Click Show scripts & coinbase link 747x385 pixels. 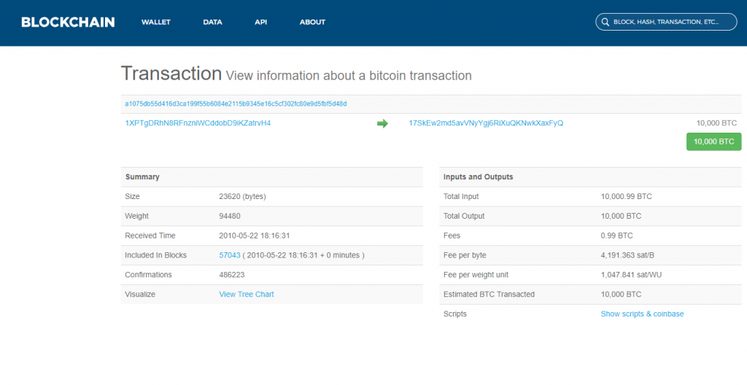[642, 314]
